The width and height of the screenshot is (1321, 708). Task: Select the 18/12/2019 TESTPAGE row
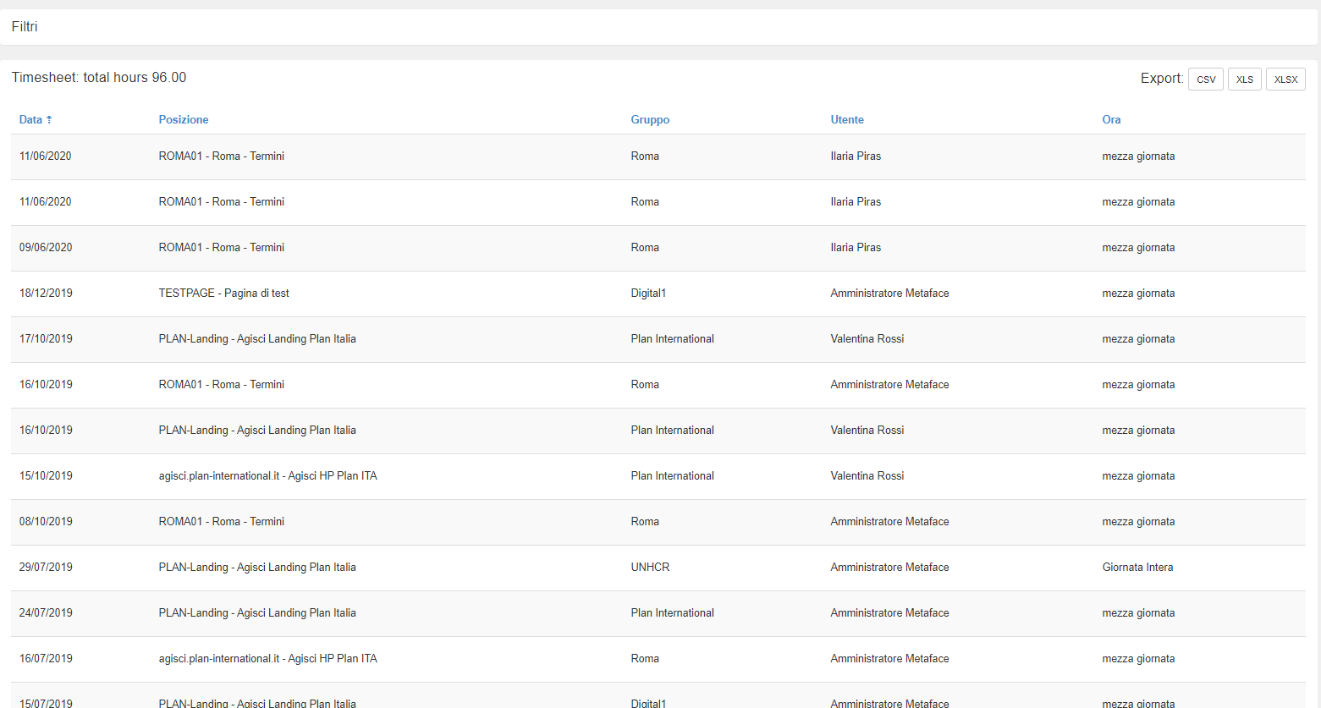pyautogui.click(x=223, y=294)
